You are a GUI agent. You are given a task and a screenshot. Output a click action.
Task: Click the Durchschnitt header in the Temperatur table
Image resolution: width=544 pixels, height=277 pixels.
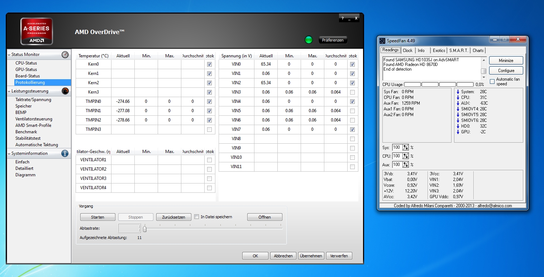[193, 56]
